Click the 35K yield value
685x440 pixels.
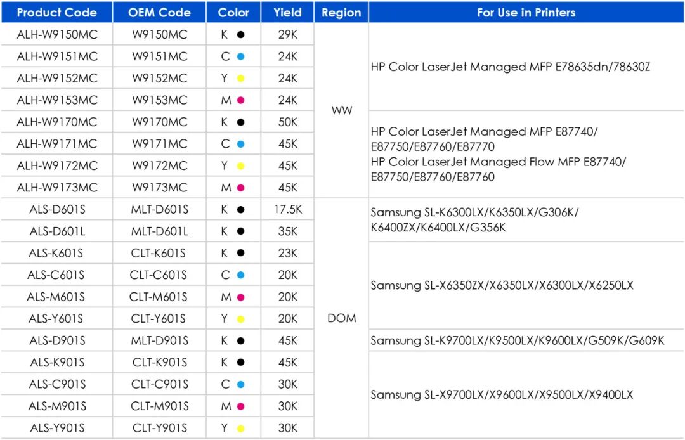click(x=287, y=231)
